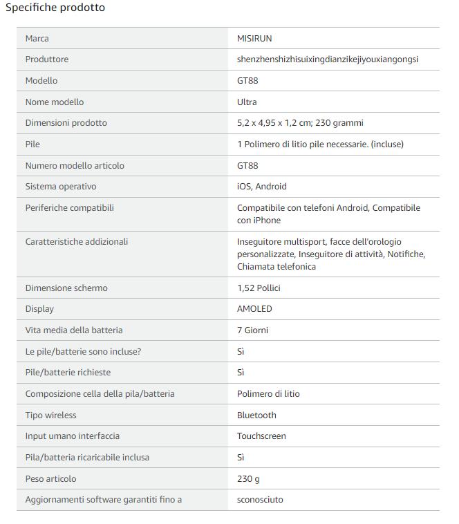The height and width of the screenshot is (524, 459).
Task: Click the Produttore row label
Action: [47, 59]
